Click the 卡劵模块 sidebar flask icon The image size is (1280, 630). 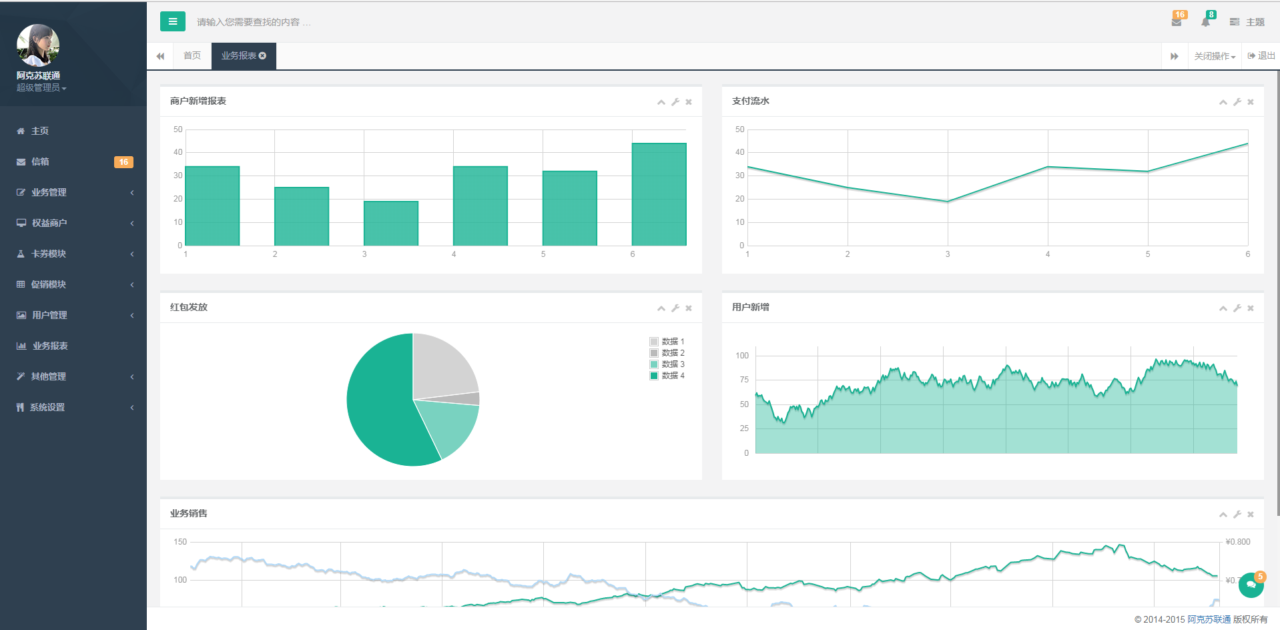[x=21, y=254]
